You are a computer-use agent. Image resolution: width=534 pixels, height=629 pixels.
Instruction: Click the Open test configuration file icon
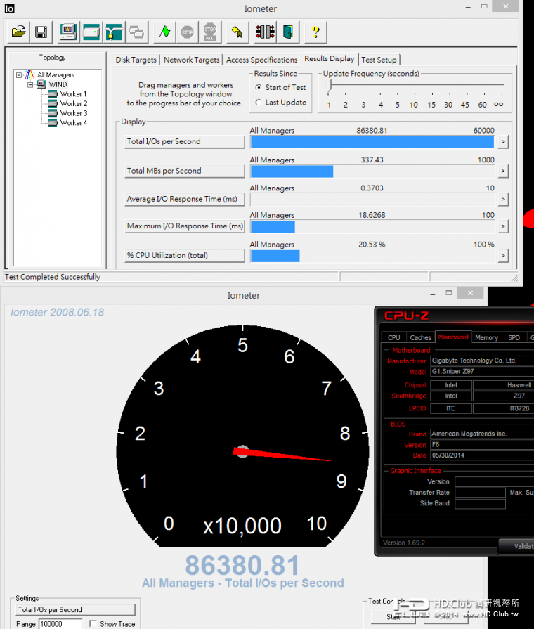[x=19, y=32]
